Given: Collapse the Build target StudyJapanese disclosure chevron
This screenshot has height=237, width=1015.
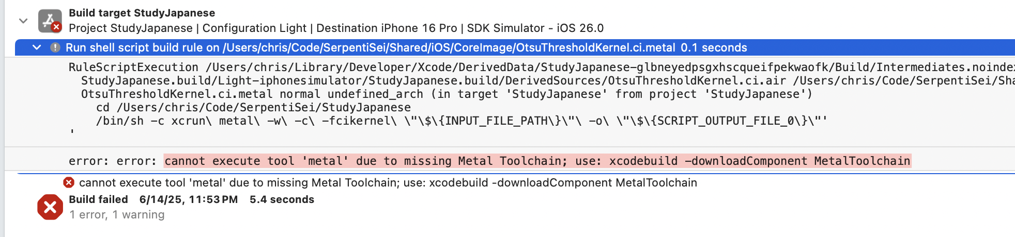Looking at the screenshot, I should click(23, 21).
